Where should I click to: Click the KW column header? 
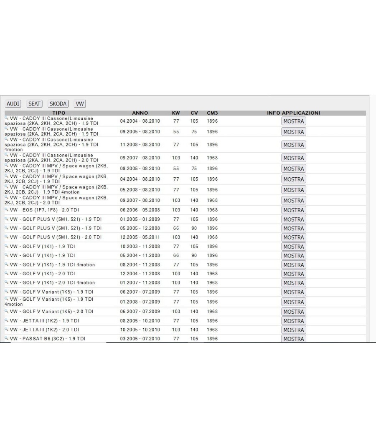click(176, 113)
